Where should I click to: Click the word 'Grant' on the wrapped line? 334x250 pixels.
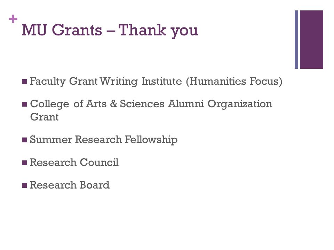coord(44,117)
